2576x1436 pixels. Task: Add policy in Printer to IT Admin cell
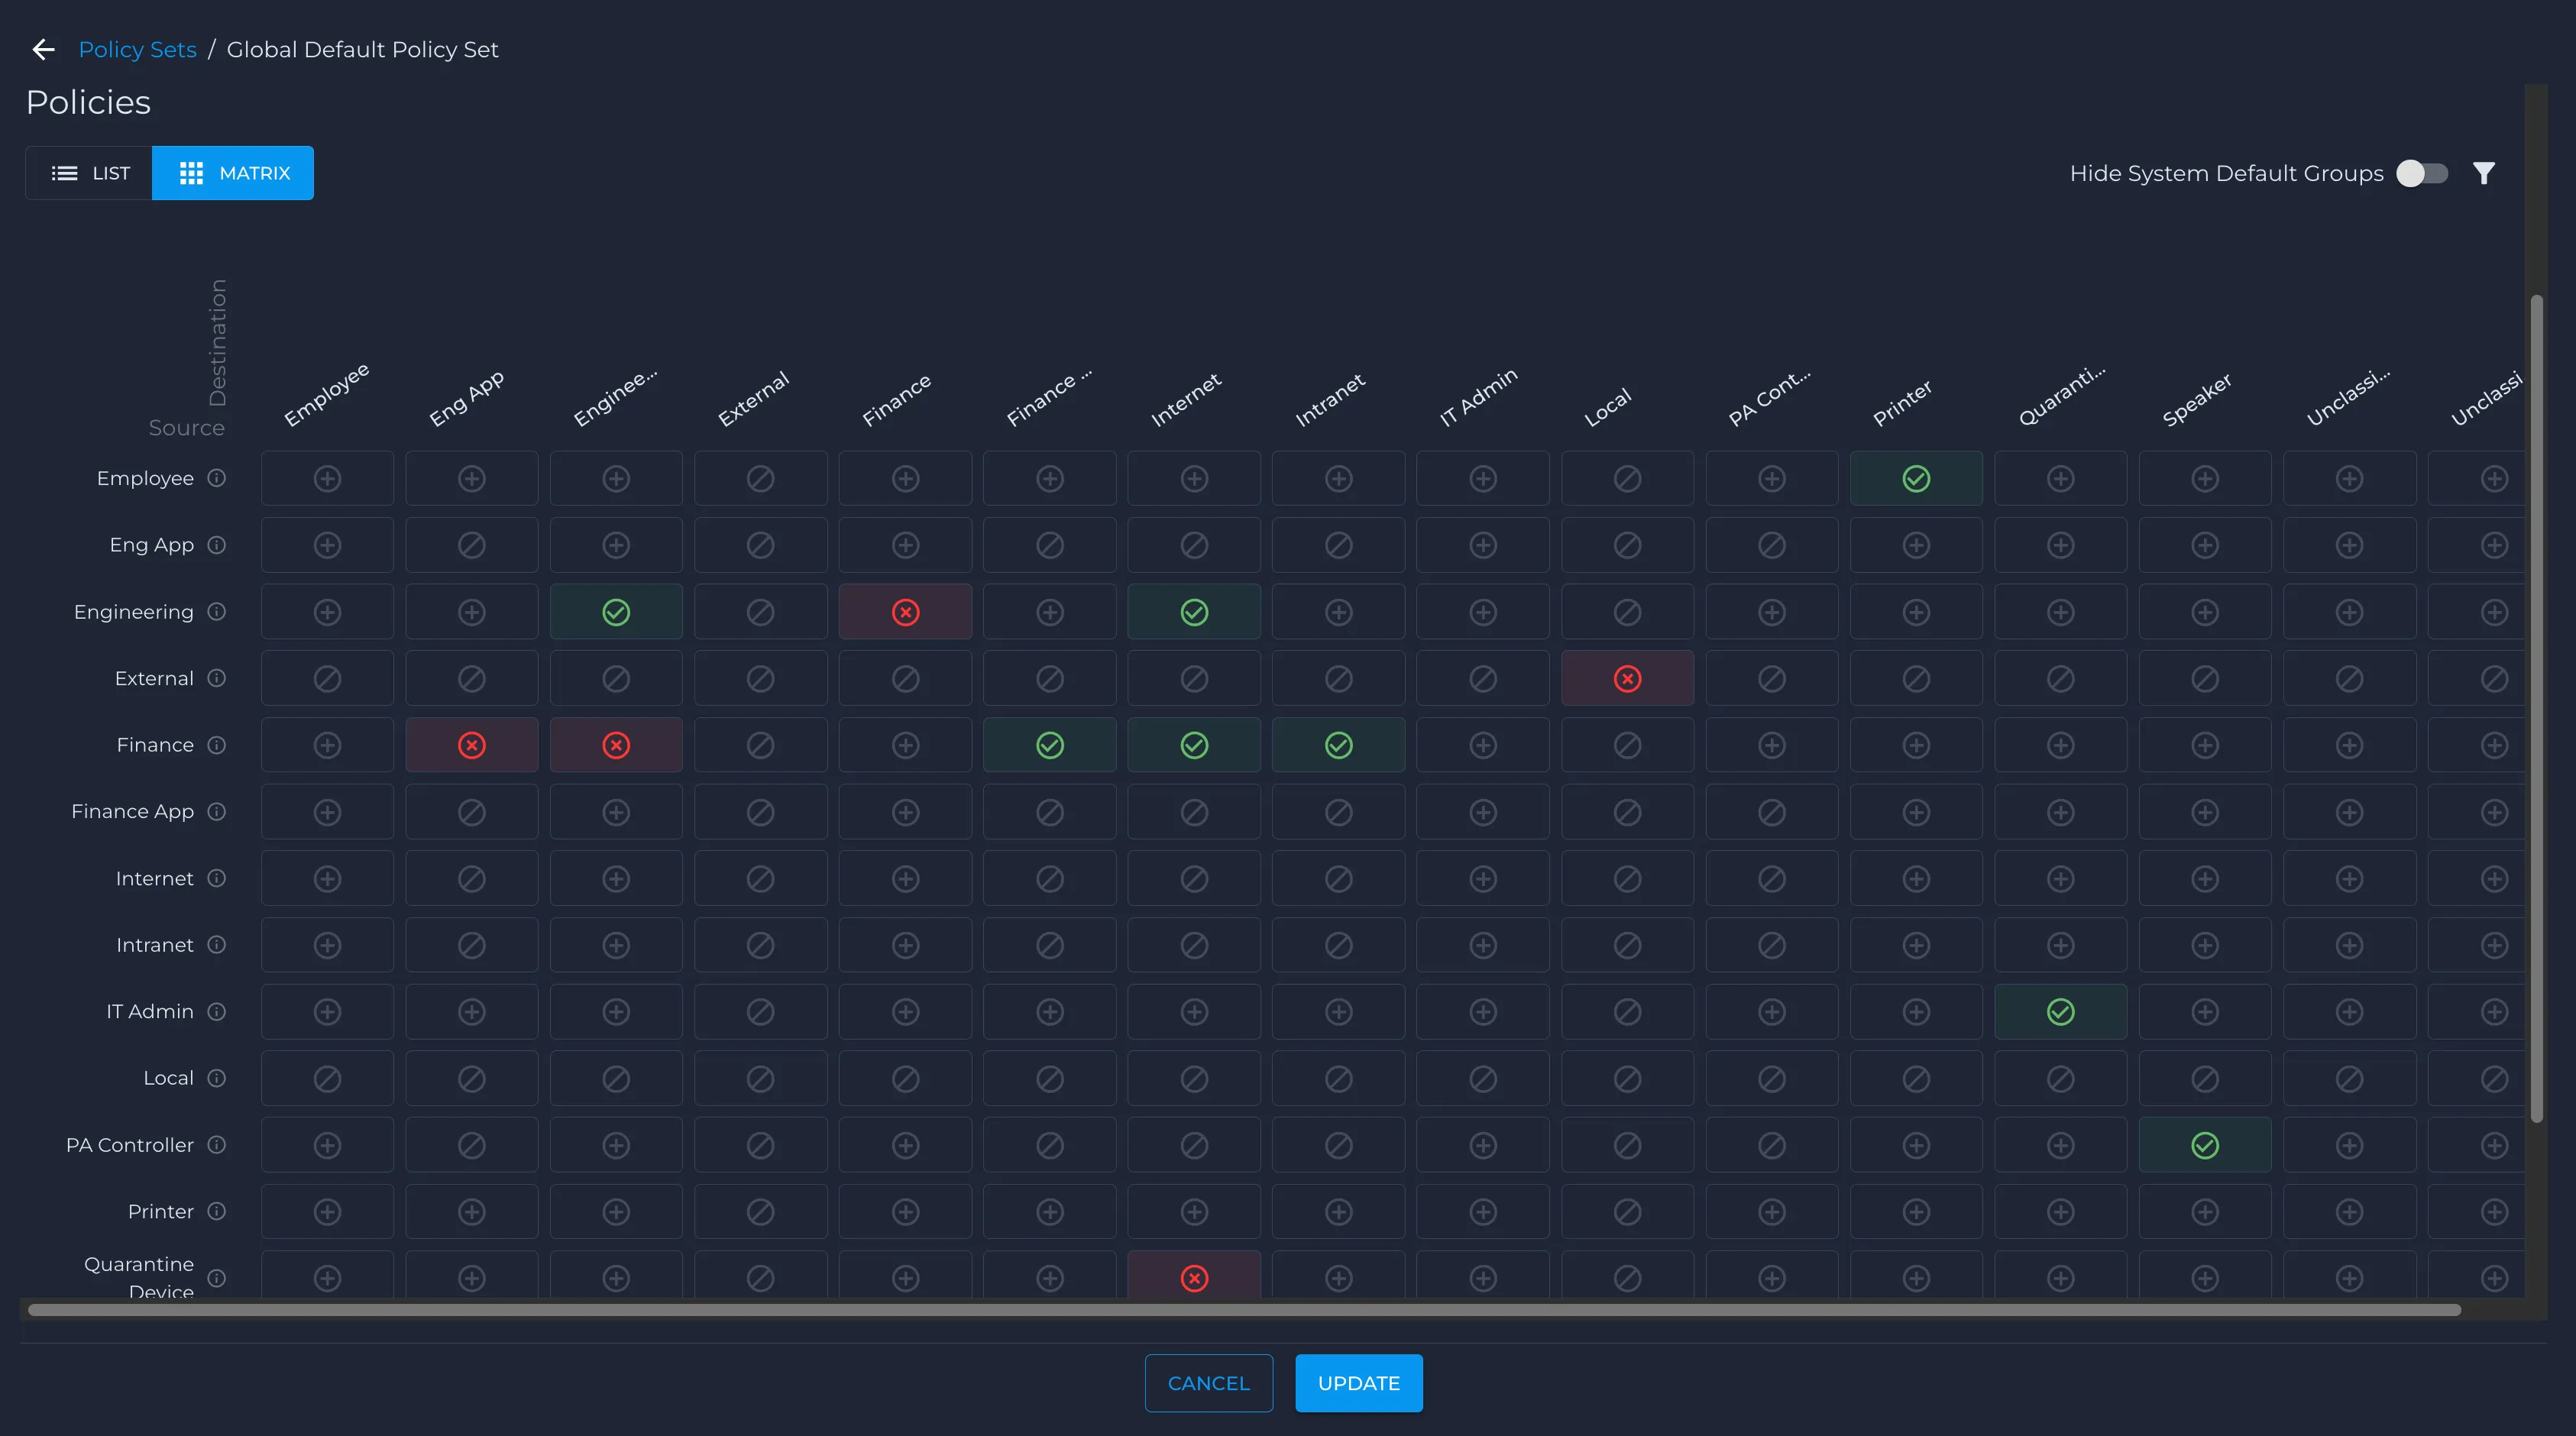click(x=1483, y=1211)
